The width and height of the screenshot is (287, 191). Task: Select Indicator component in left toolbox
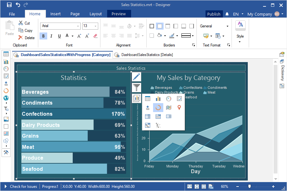tap(6, 83)
